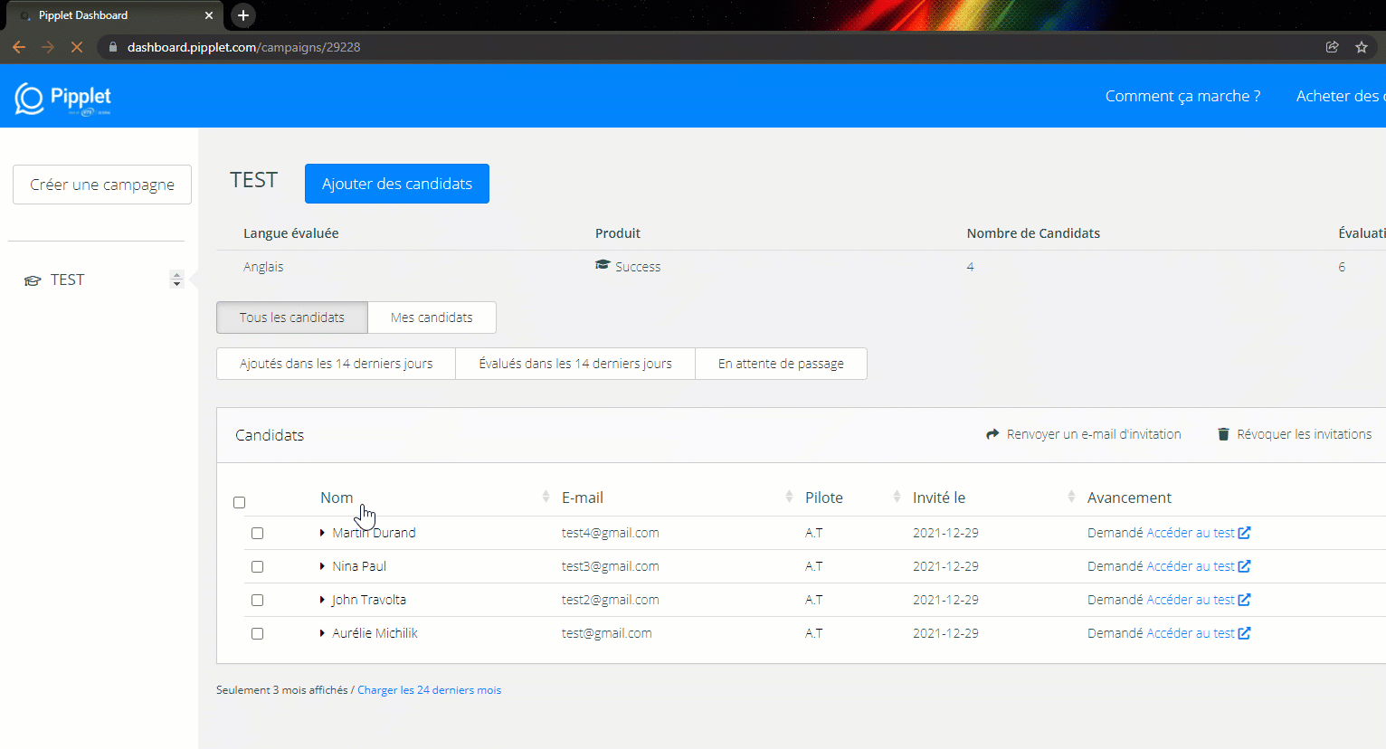This screenshot has width=1386, height=749.
Task: Bookmark this page with the star icon
Action: [x=1361, y=47]
